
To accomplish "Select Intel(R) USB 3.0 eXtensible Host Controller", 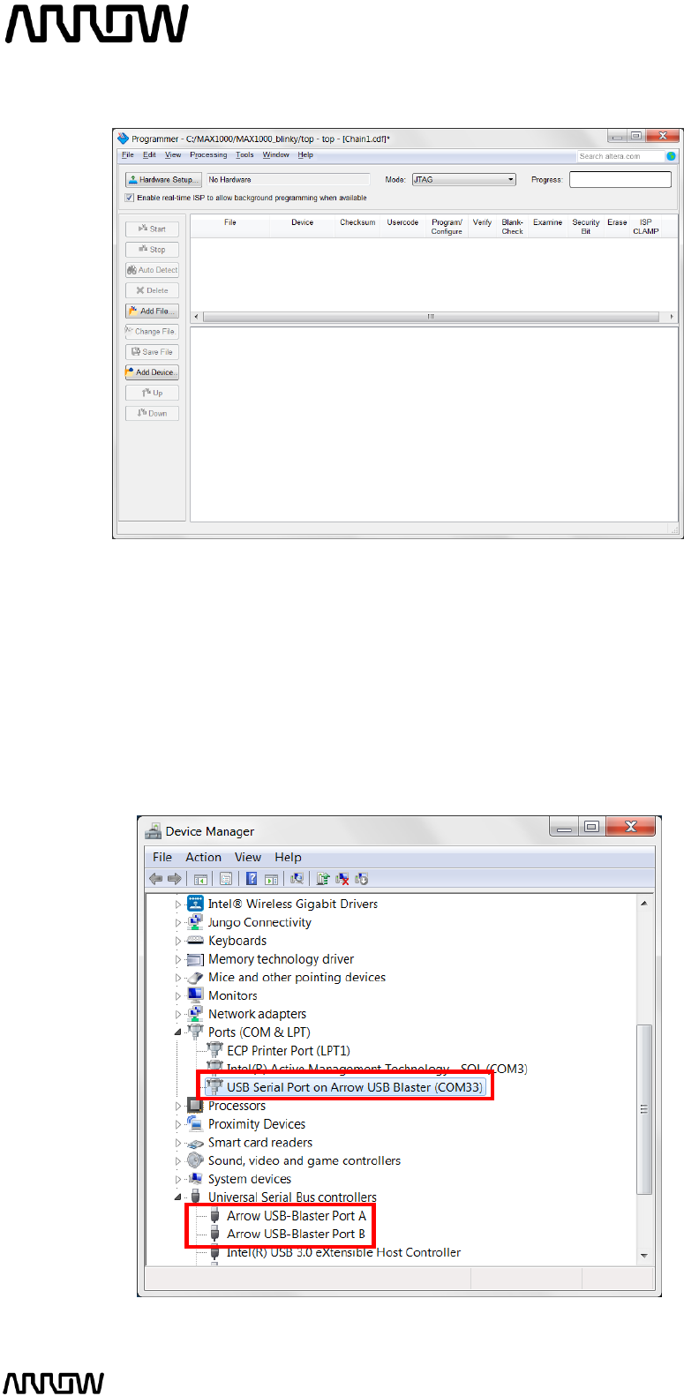I will coord(343,1252).
